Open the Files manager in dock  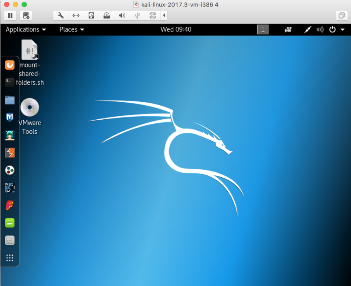pos(10,100)
